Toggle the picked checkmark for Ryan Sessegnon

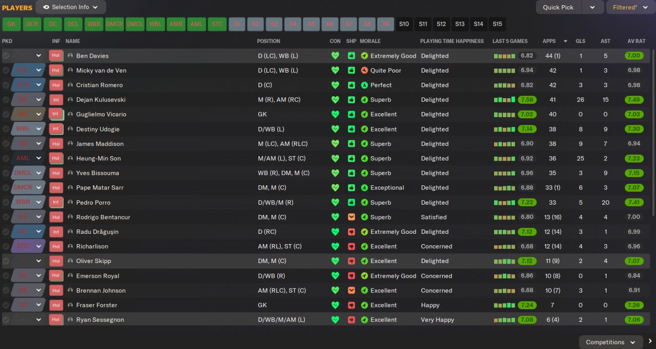pos(6,320)
